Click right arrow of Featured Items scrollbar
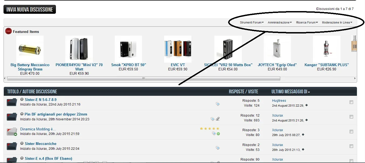365x163 pixels. coord(355,79)
